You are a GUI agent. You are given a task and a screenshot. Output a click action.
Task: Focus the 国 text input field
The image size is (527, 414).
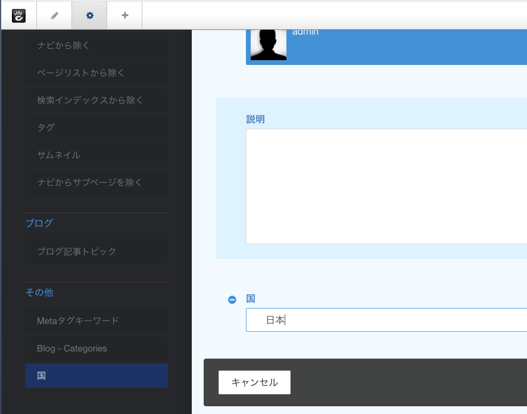pos(386,320)
